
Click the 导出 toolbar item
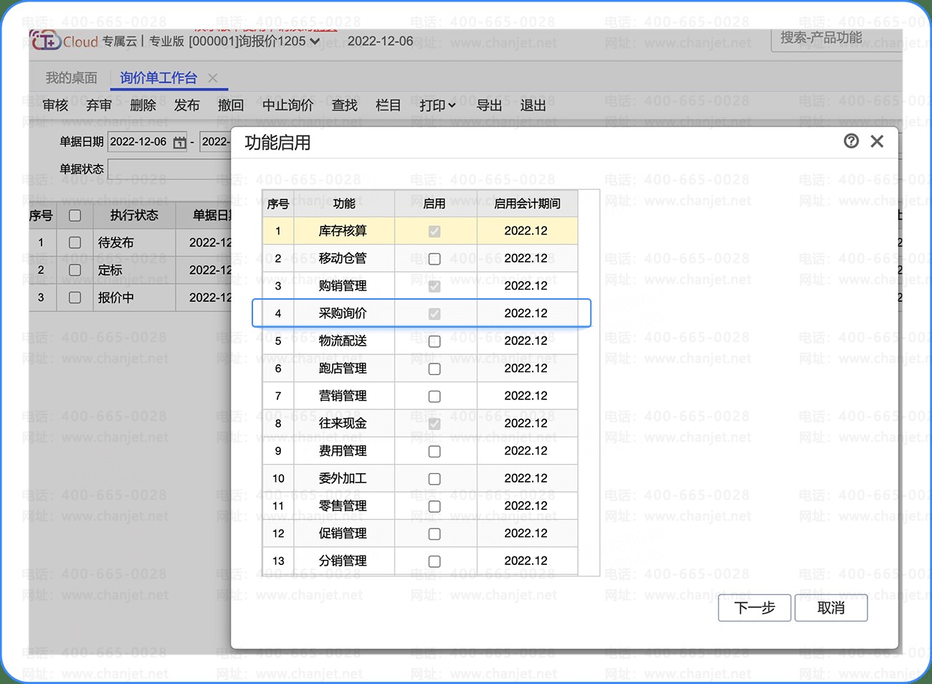click(489, 105)
